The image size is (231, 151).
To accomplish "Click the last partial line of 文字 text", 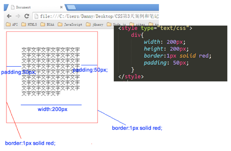I will point(41,93).
